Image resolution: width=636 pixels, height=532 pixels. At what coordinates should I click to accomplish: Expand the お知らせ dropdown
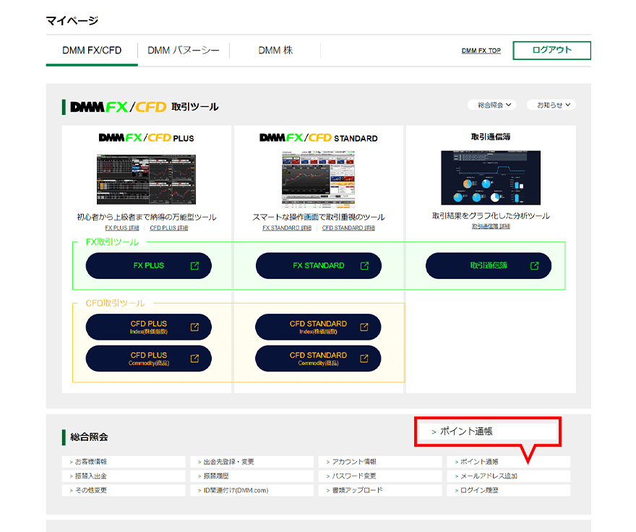coord(551,105)
